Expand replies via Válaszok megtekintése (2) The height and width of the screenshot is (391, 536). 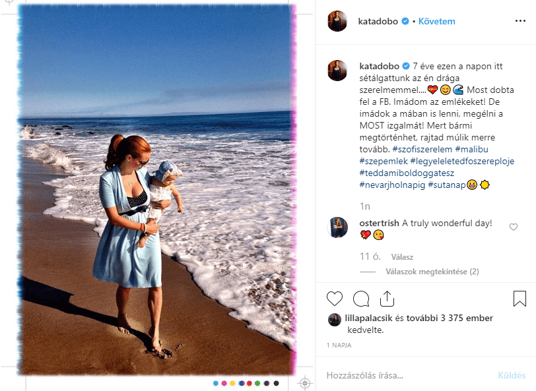(x=432, y=271)
